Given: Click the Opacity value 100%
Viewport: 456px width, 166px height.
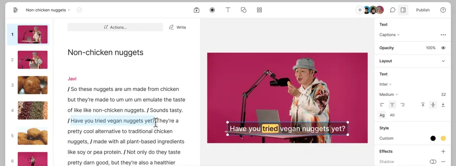Looking at the screenshot, I should tap(431, 48).
